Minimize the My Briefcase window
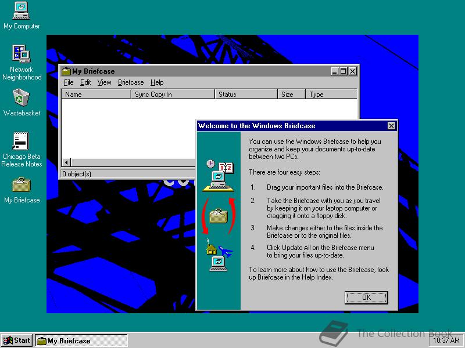 pos(335,71)
